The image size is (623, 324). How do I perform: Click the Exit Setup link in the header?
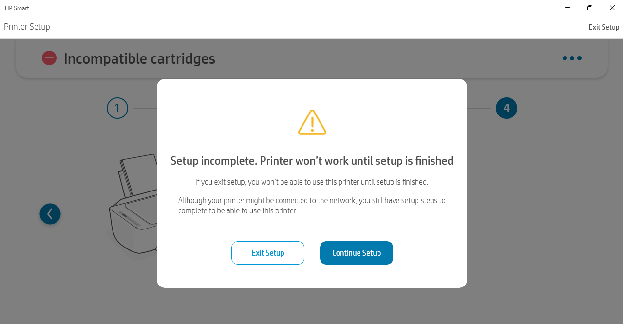click(x=604, y=27)
